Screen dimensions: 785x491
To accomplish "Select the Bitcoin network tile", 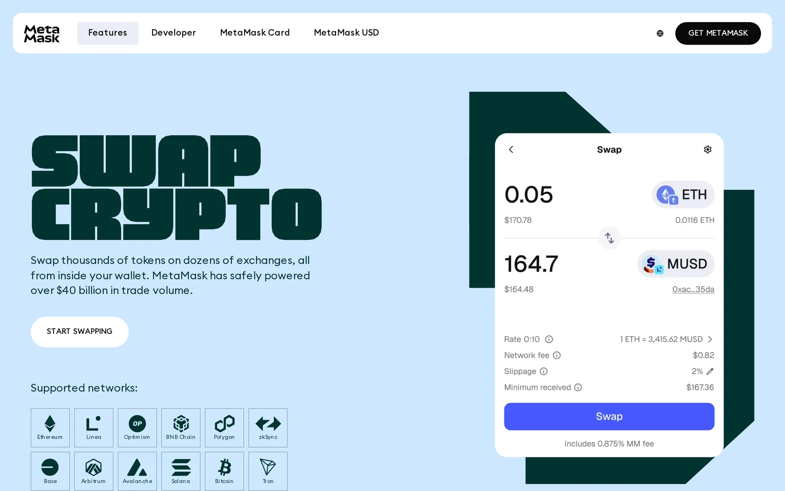I will (x=224, y=471).
